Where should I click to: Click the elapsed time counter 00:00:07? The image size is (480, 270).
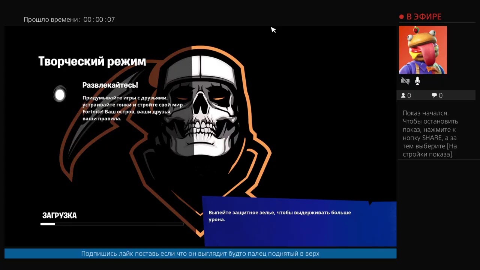click(99, 19)
